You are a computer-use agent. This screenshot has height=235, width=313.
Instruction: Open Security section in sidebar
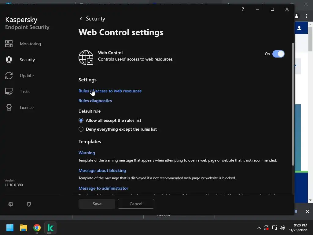[x=27, y=60]
